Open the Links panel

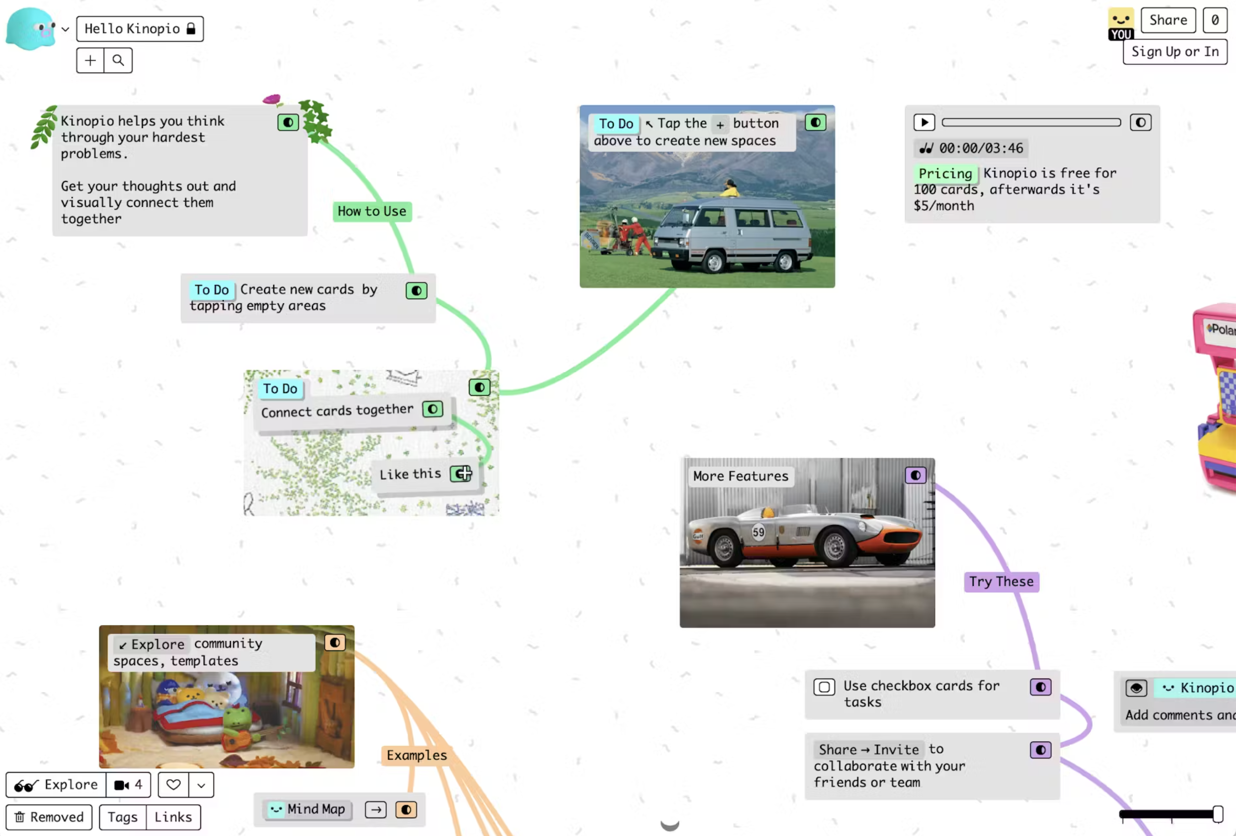click(x=173, y=817)
